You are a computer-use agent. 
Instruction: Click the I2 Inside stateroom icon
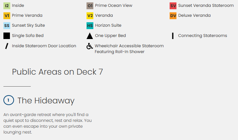(x=7, y=6)
